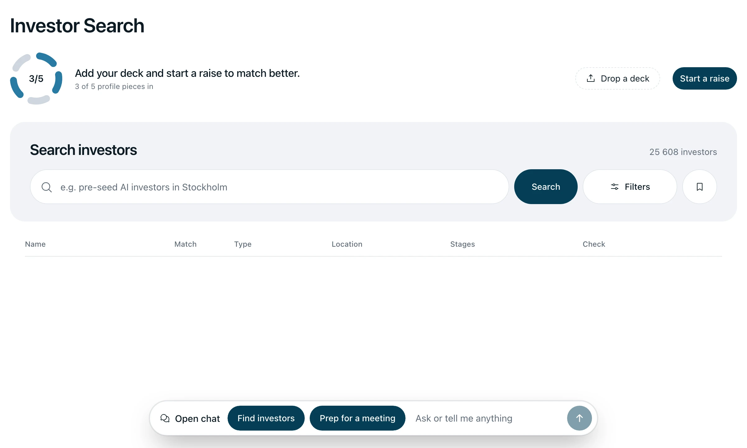Screen dimensions: 747x448
Task: Select Prep for a meeting chip
Action: [357, 418]
